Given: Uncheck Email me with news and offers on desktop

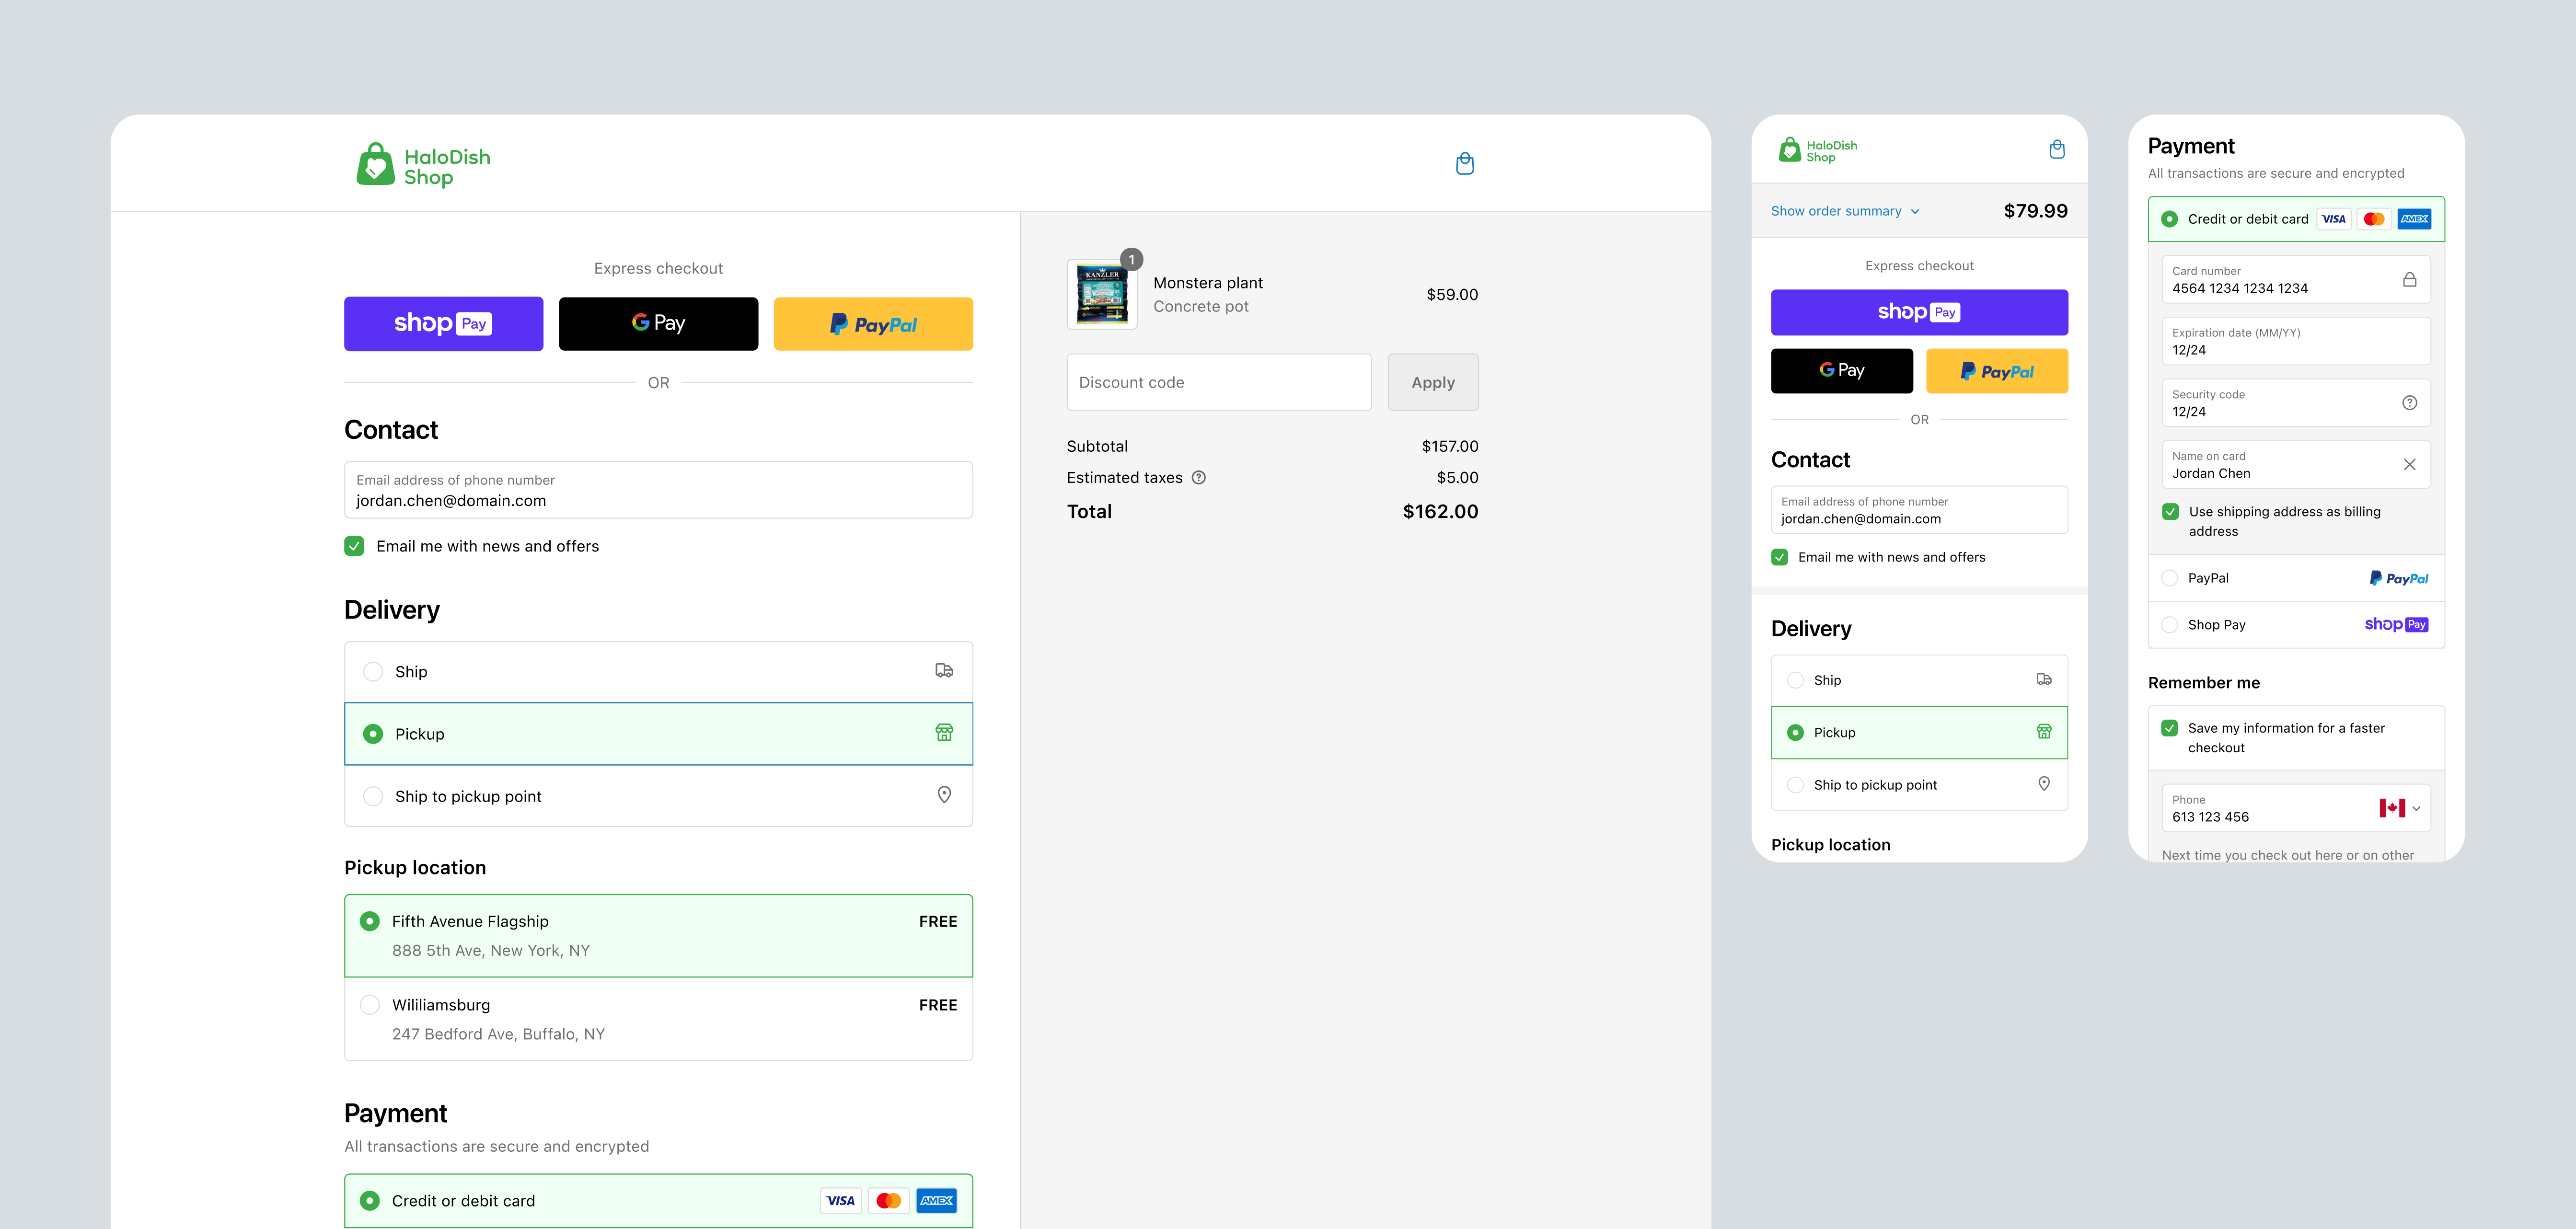Looking at the screenshot, I should tap(354, 546).
